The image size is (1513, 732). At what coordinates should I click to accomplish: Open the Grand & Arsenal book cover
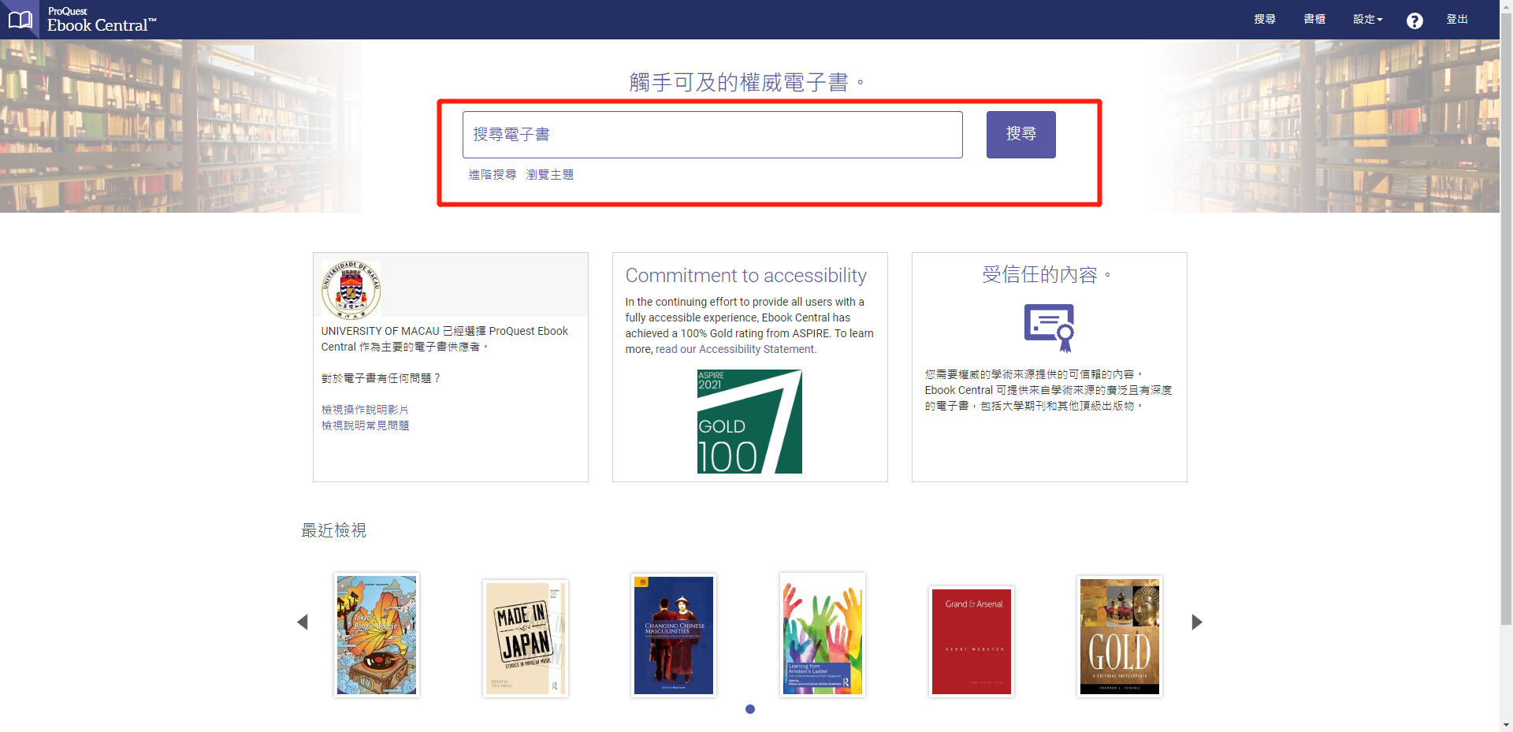(x=972, y=641)
